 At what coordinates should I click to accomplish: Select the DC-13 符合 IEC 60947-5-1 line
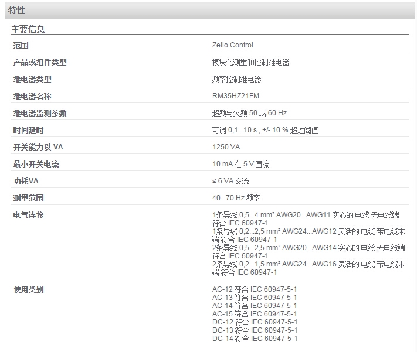coord(255,330)
